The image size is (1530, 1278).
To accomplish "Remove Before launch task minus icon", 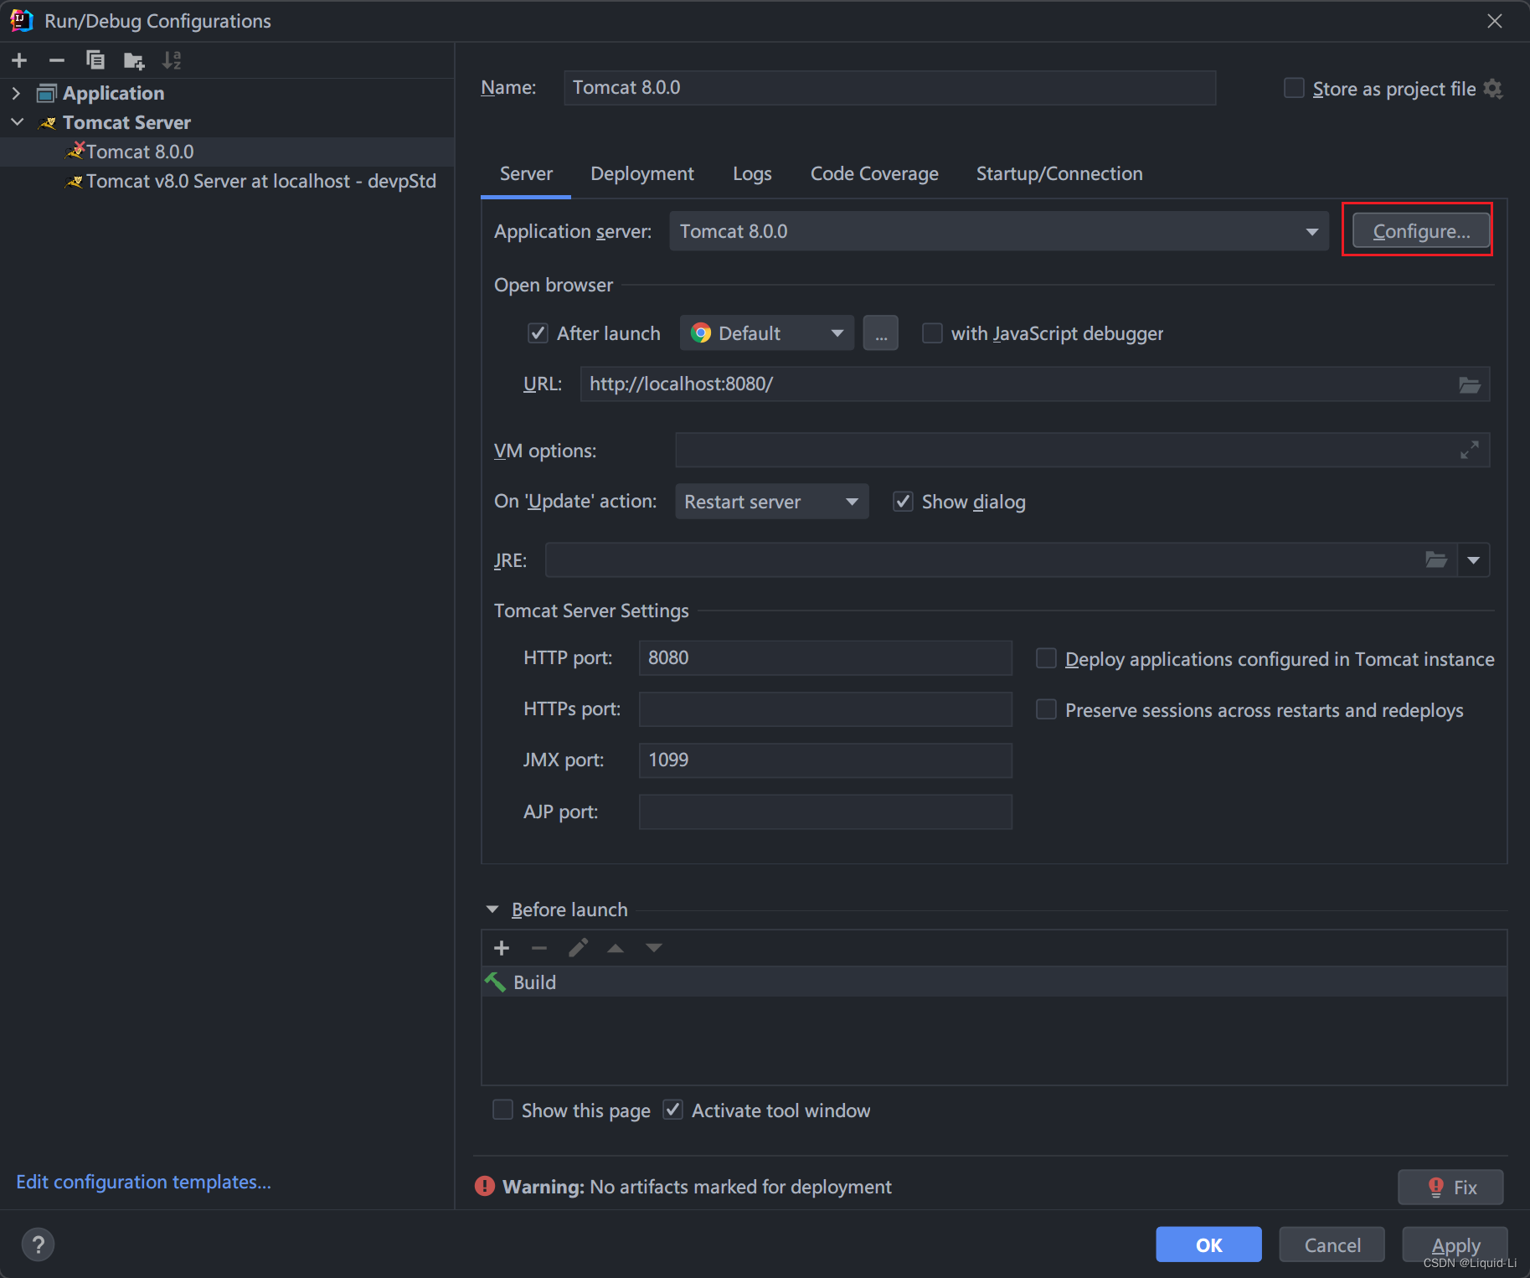I will click(x=539, y=948).
